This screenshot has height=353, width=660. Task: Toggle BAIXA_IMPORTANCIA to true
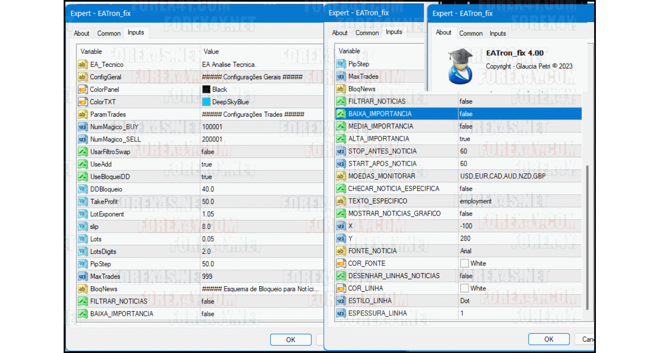[x=465, y=113]
